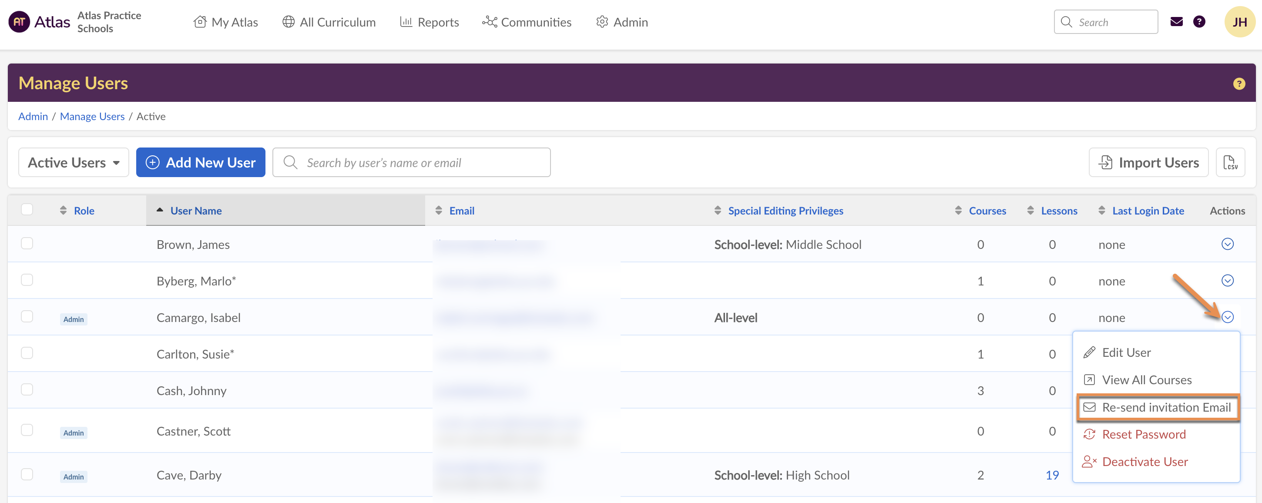Viewport: 1262px width, 503px height.
Task: Click the yellow help icon in Manage Users banner
Action: (x=1239, y=84)
